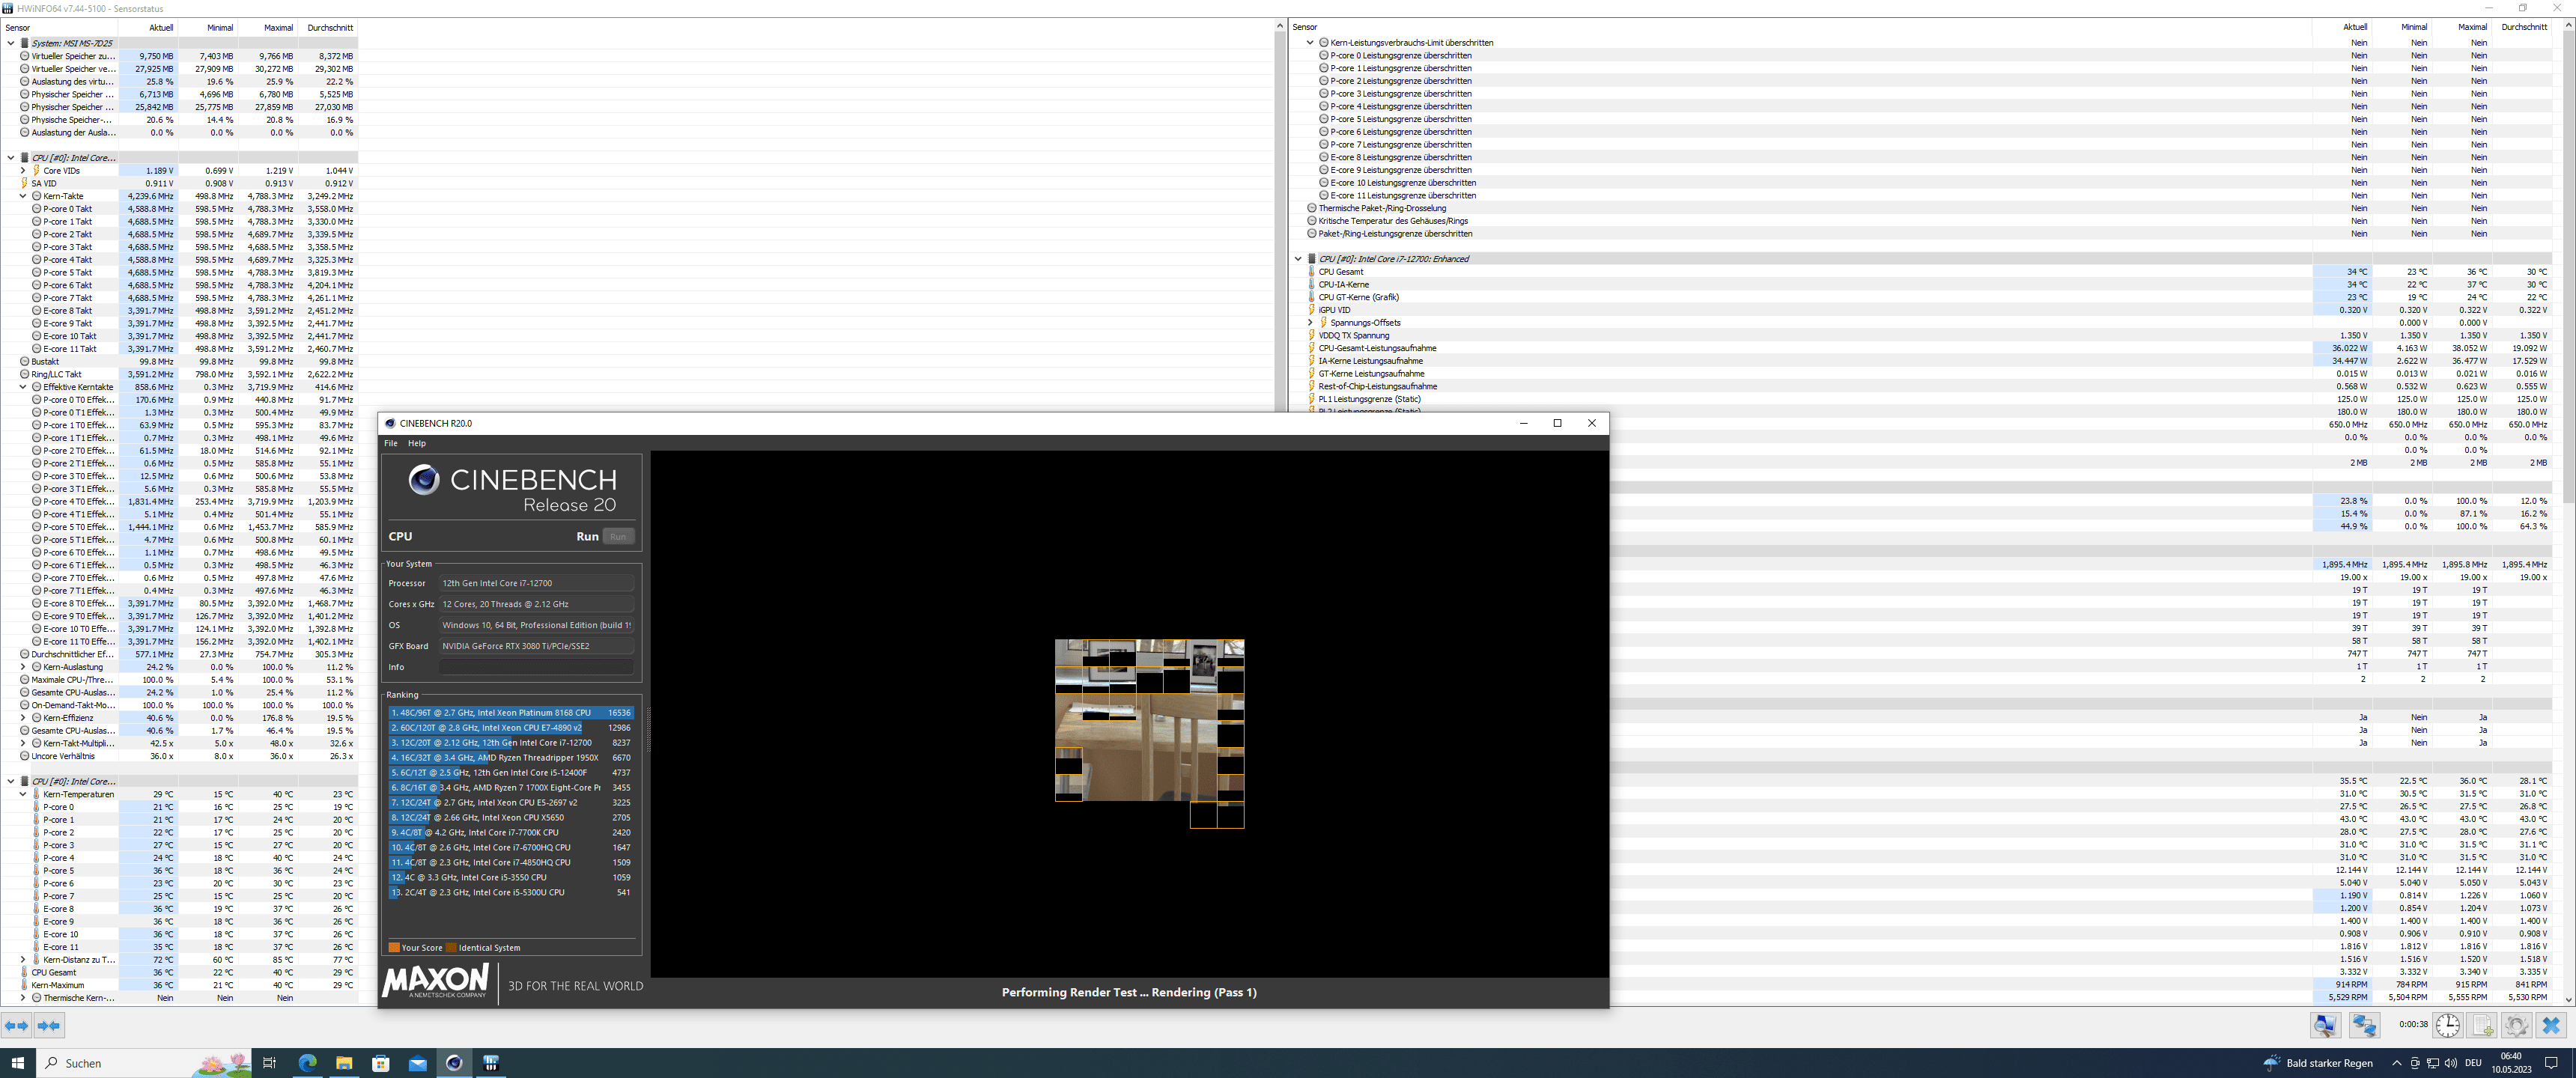Click the Cinebench logo sphere icon
Screen dimensions: 2576x1078
[424, 480]
